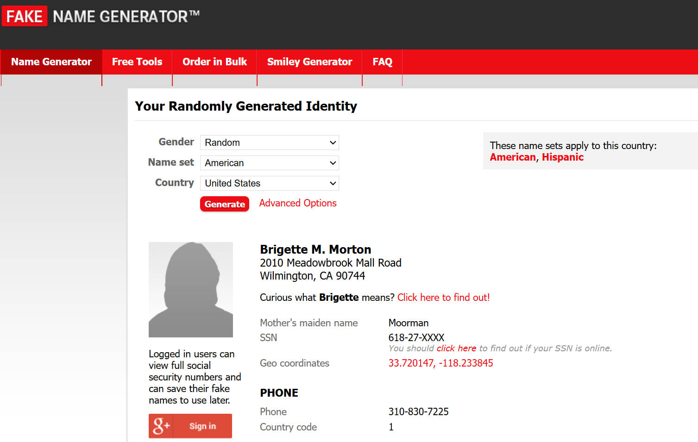698x442 pixels.
Task: Follow the SSN 'click here' link
Action: [456, 349]
